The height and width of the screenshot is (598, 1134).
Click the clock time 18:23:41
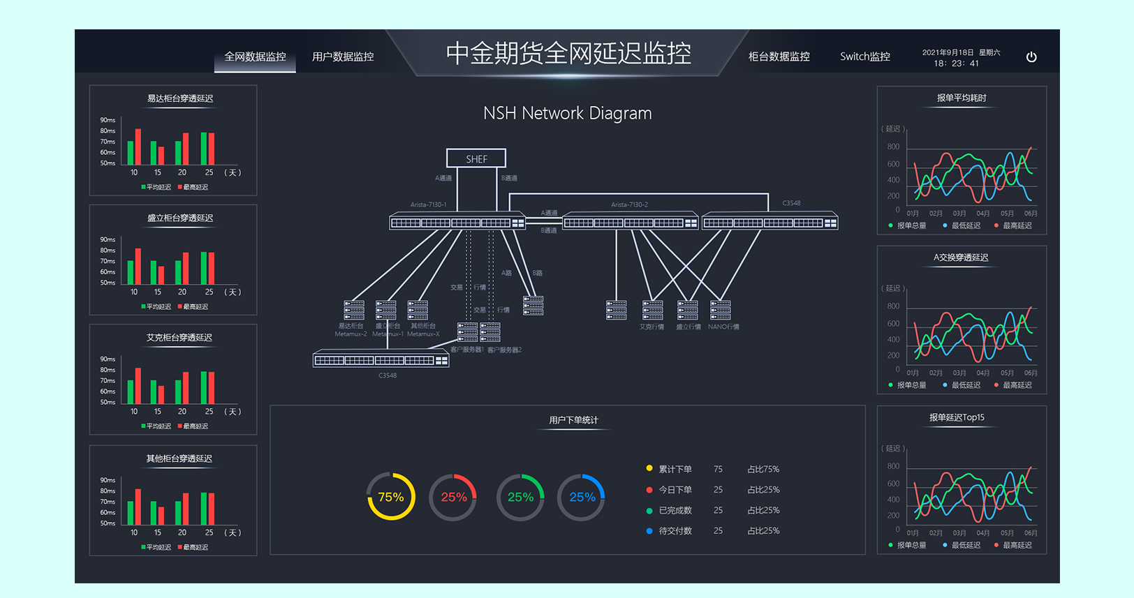click(956, 63)
